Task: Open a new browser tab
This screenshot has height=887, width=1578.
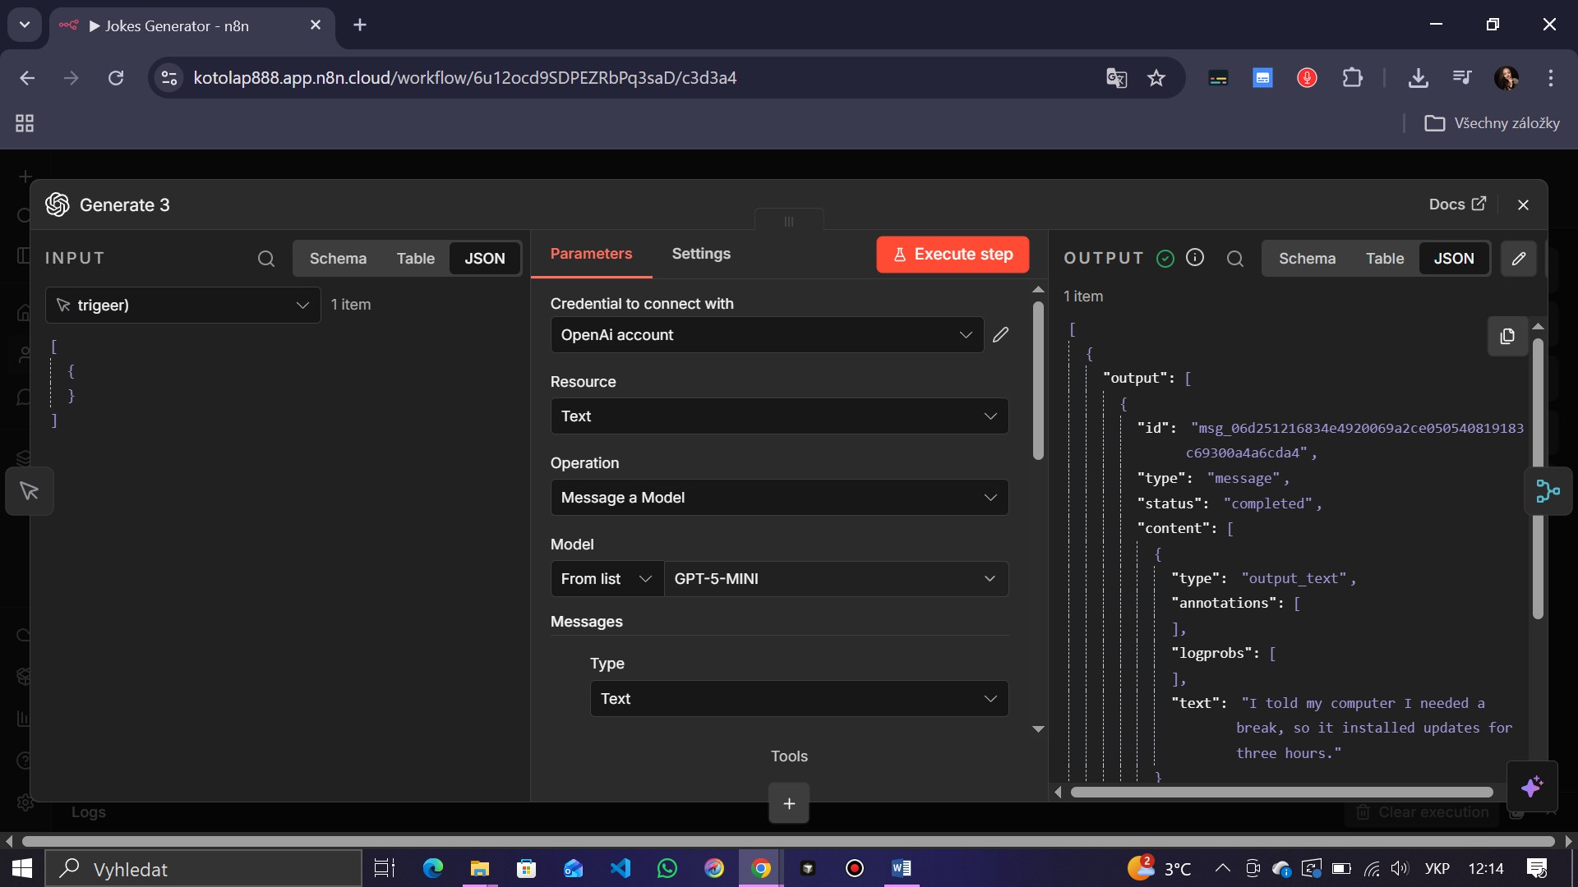Action: [x=360, y=25]
